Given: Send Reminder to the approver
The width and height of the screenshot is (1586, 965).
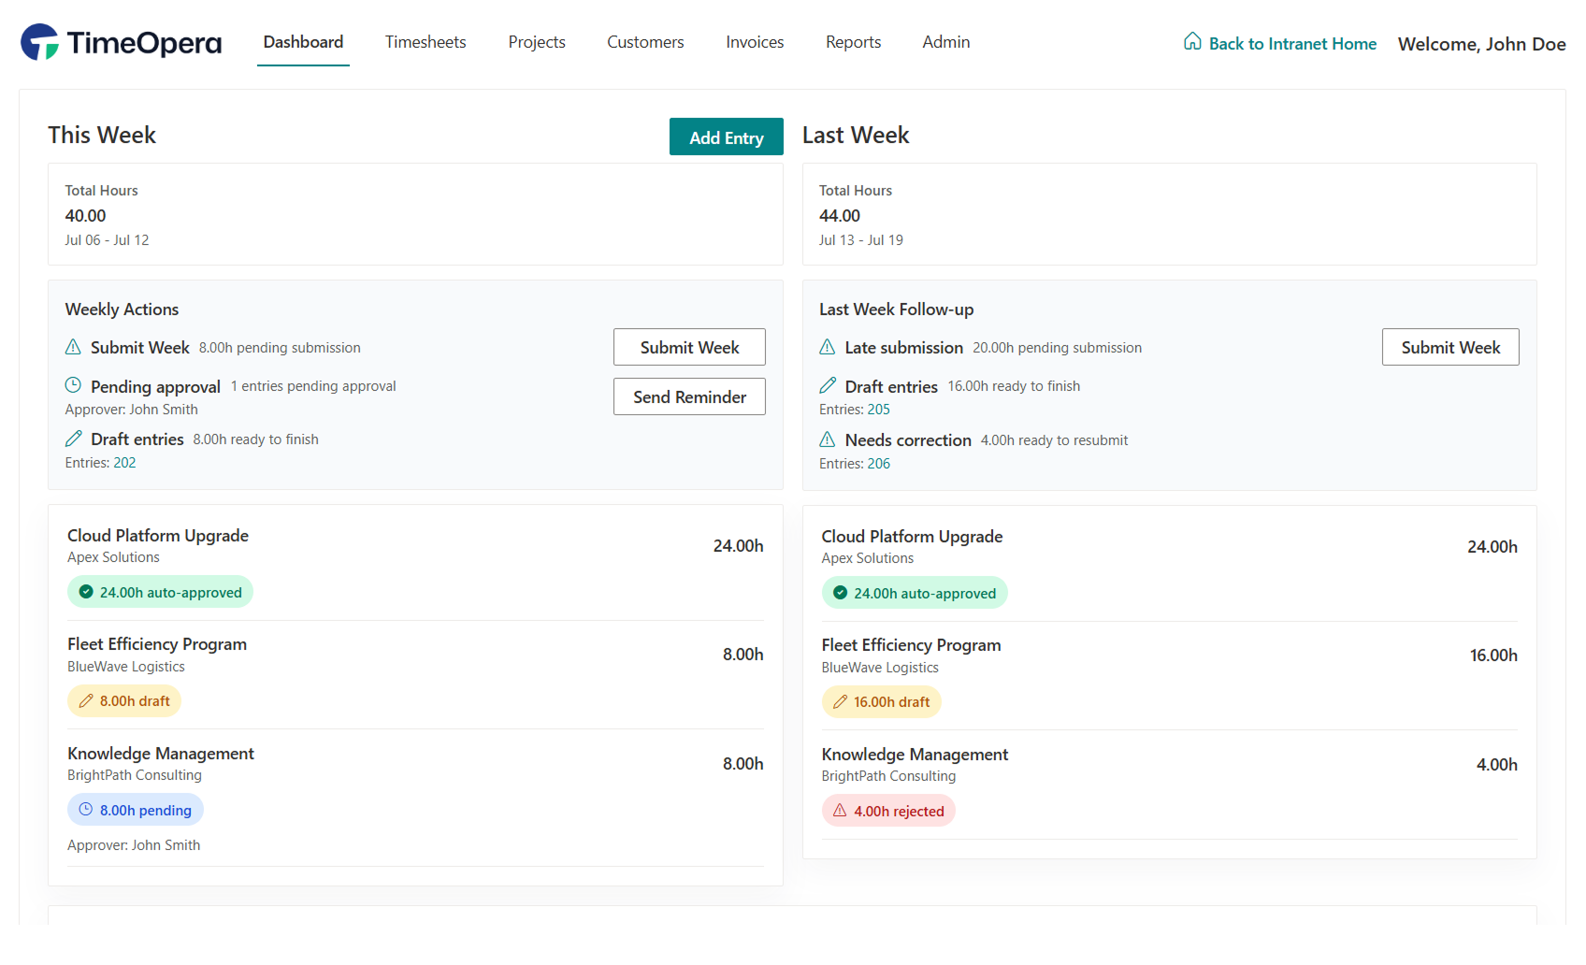Looking at the screenshot, I should [x=689, y=396].
